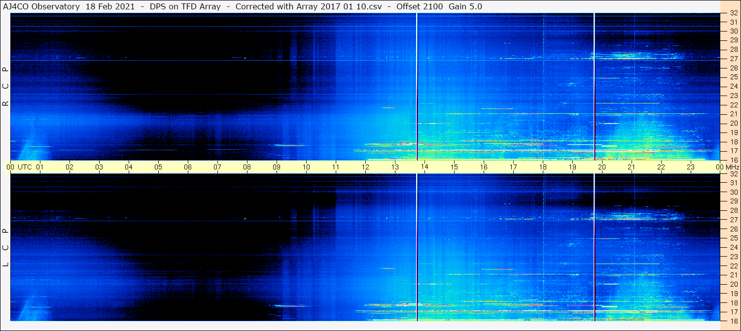741x331 pixels.
Task: Click hour "23" on the time axis
Action: click(691, 167)
